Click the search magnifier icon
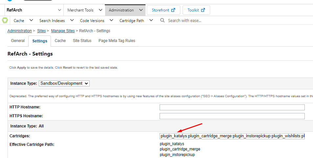This screenshot has width=313, height=158. point(162,20)
